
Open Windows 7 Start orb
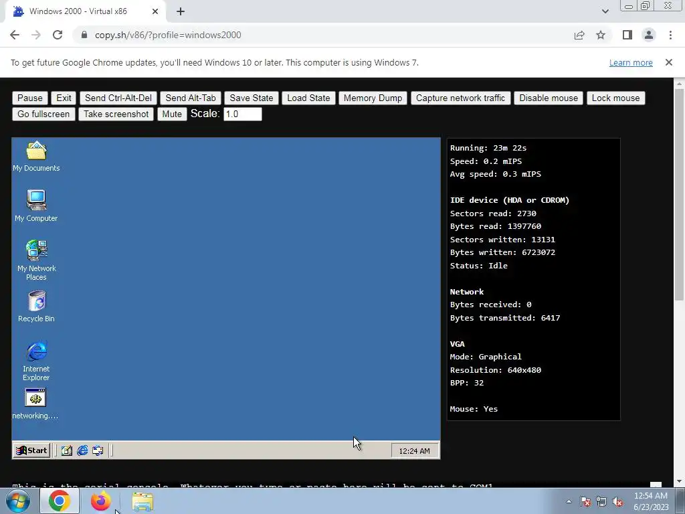(x=17, y=501)
